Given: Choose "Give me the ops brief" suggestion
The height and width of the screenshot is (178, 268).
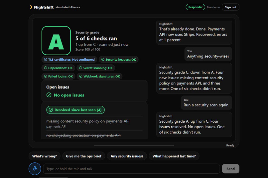Looking at the screenshot, I should pyautogui.click(x=83, y=156).
